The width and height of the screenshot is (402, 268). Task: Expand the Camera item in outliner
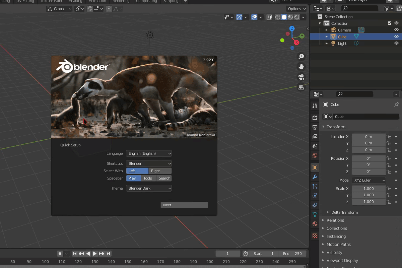[327, 30]
